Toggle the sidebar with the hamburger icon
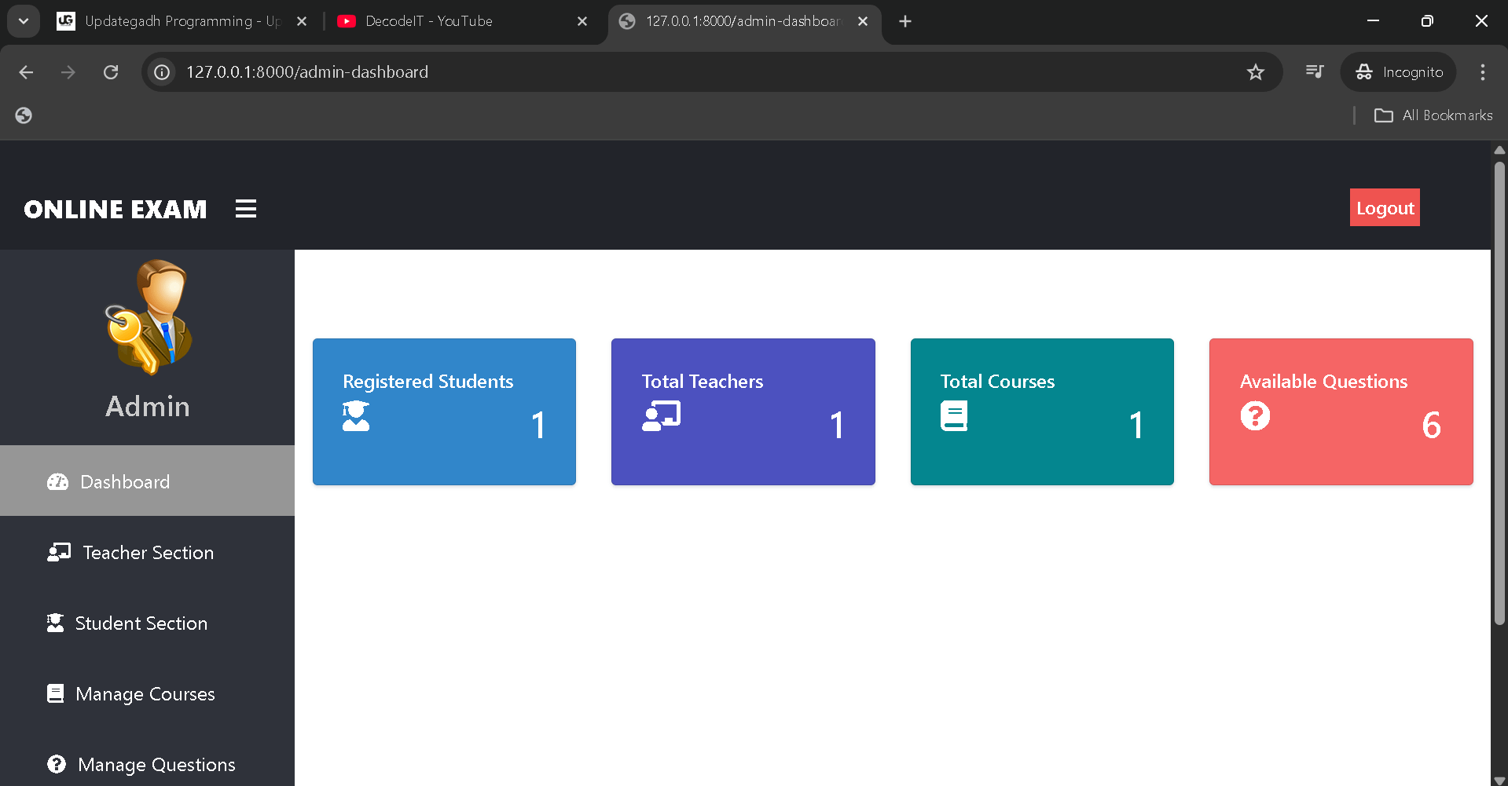 click(x=245, y=208)
